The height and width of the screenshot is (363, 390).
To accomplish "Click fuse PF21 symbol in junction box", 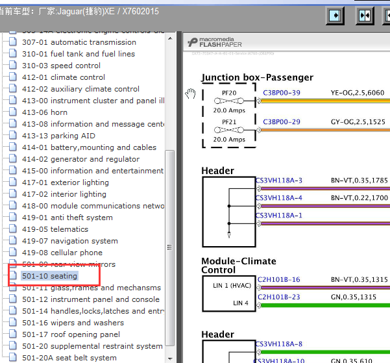I will [x=229, y=130].
